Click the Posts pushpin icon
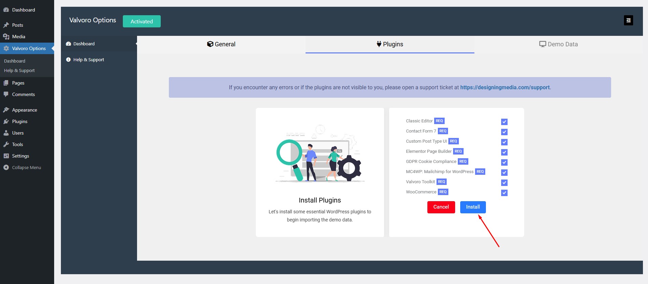Image resolution: width=648 pixels, height=284 pixels. point(6,25)
